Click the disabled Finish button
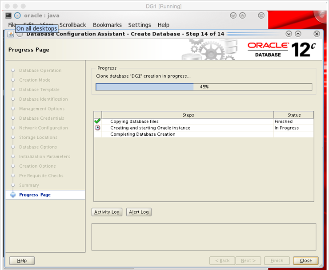Viewport: 329px width, 270px height. [x=277, y=261]
